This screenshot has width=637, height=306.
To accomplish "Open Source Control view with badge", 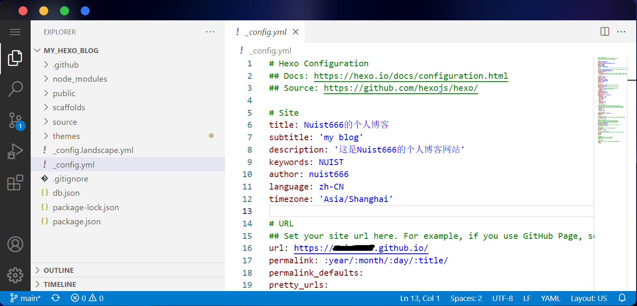I will [x=15, y=121].
